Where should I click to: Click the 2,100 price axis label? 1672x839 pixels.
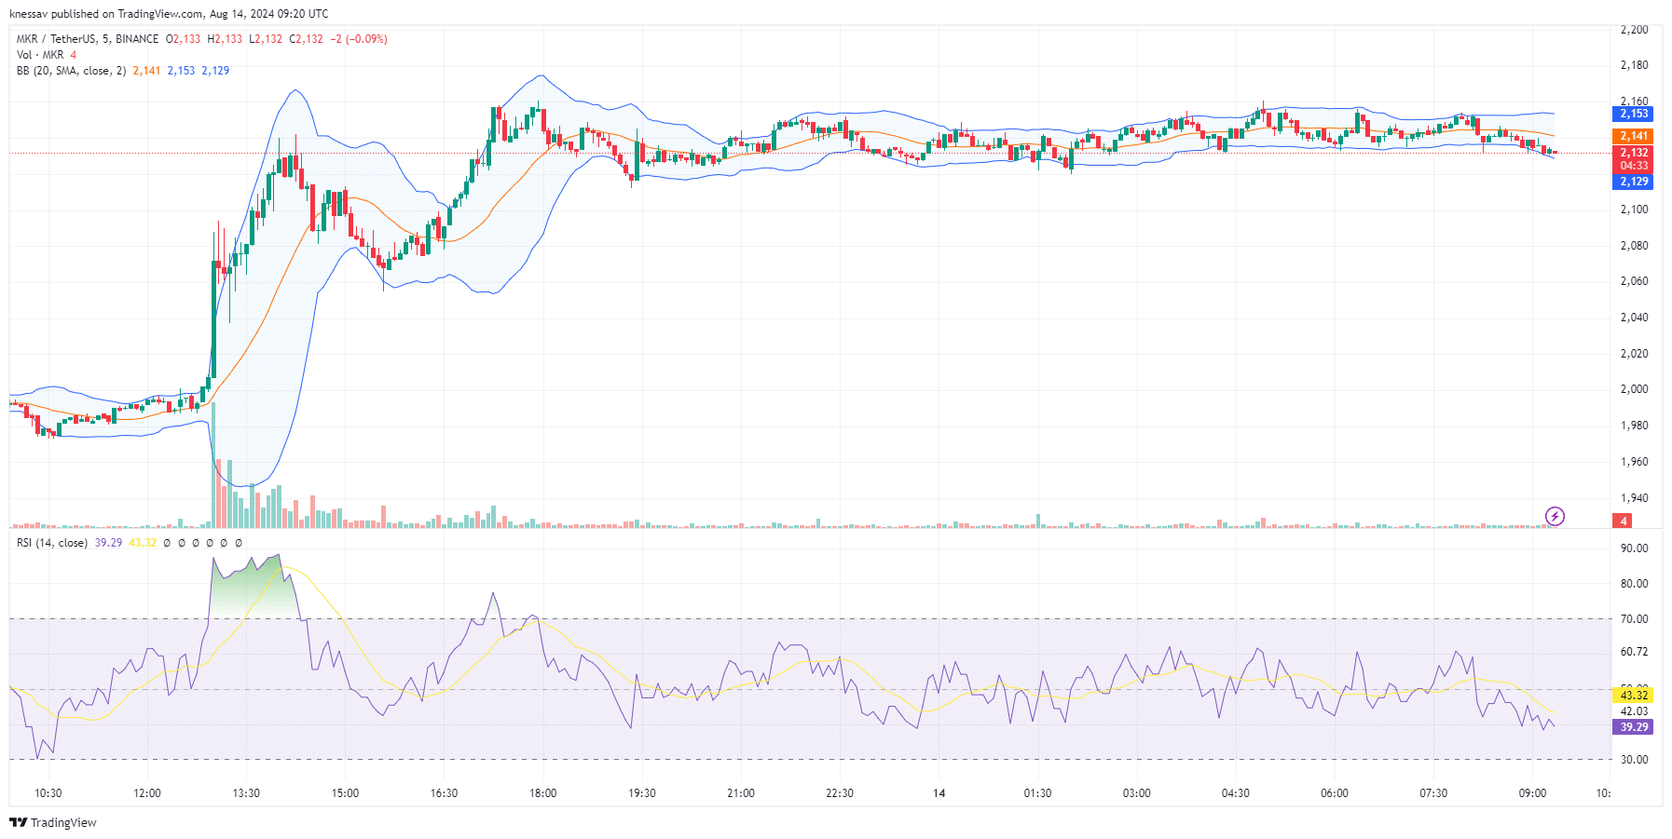[x=1634, y=210]
